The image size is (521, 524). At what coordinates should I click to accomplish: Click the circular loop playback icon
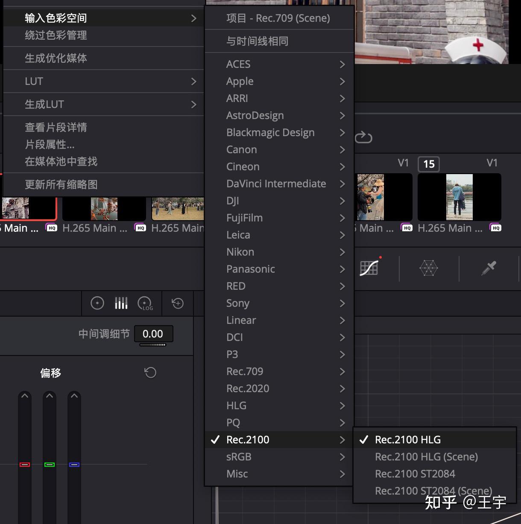364,138
